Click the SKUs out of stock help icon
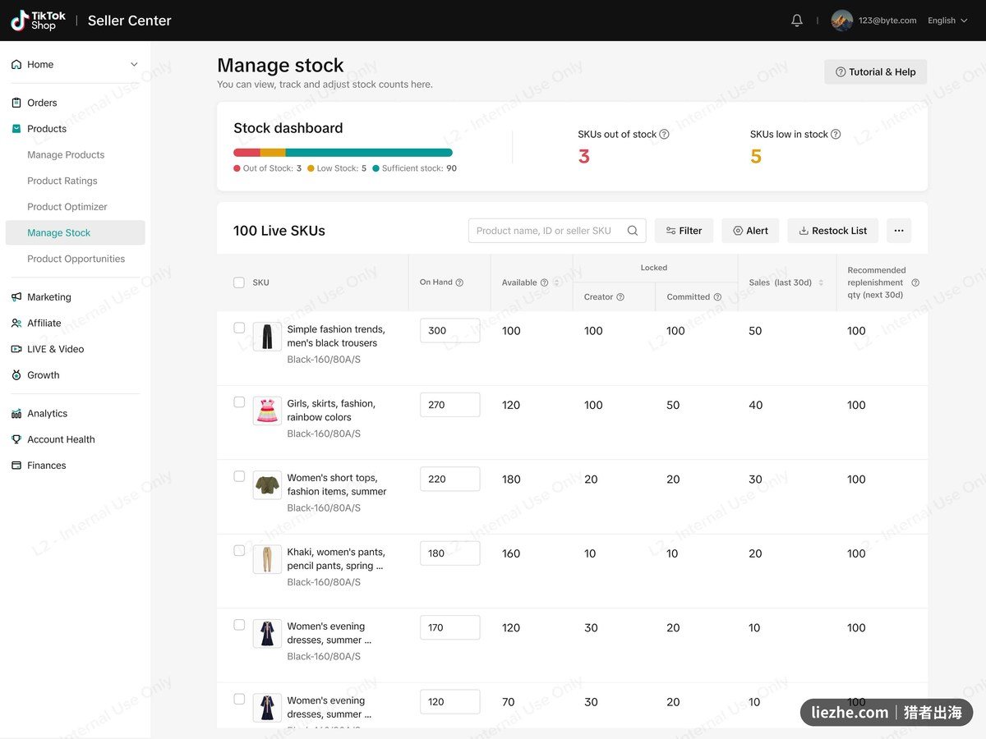Viewport: 986px width, 739px height. 665,134
